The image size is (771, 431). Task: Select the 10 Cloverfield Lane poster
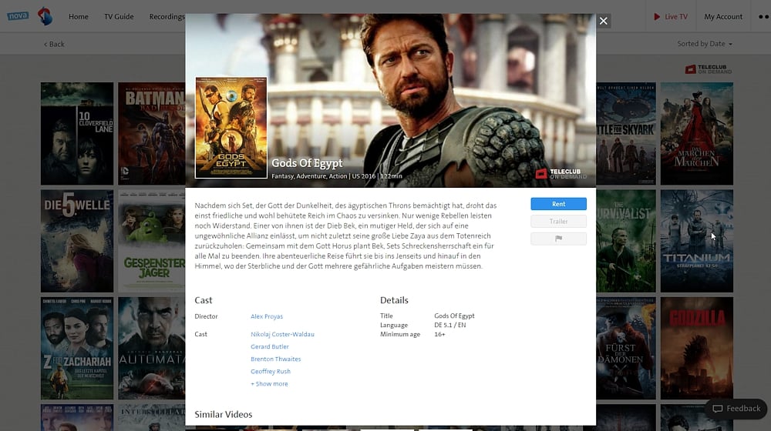click(x=77, y=133)
